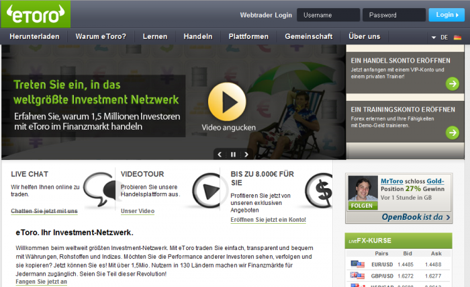Click the Ask column header
The width and height of the screenshot is (470, 287).
tap(436, 253)
